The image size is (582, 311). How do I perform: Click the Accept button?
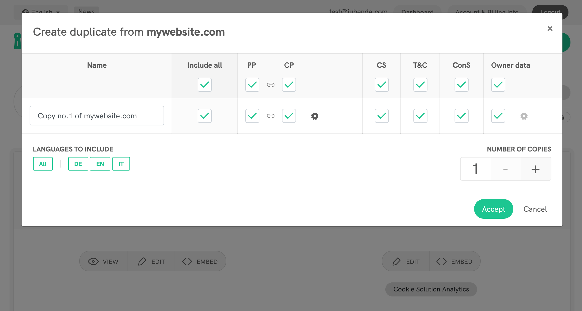click(493, 209)
